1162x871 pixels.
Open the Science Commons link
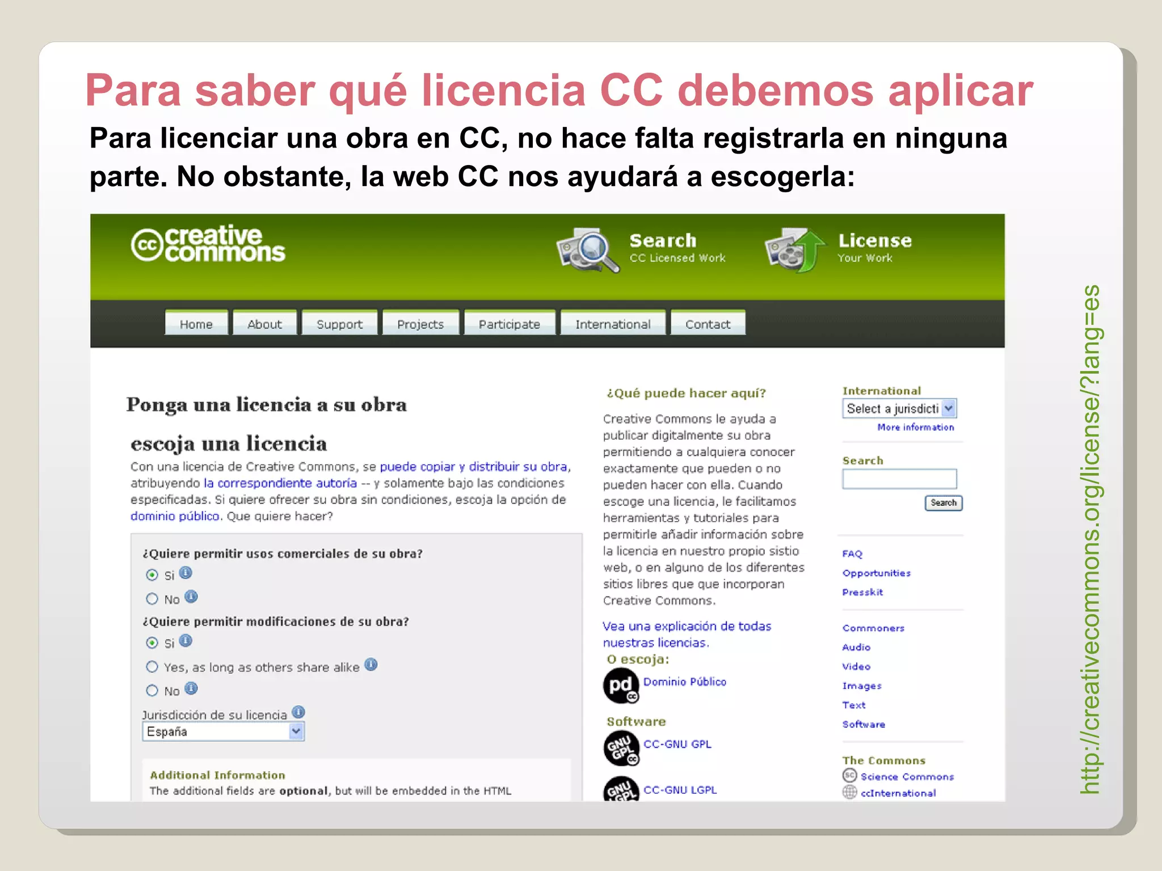click(x=907, y=776)
